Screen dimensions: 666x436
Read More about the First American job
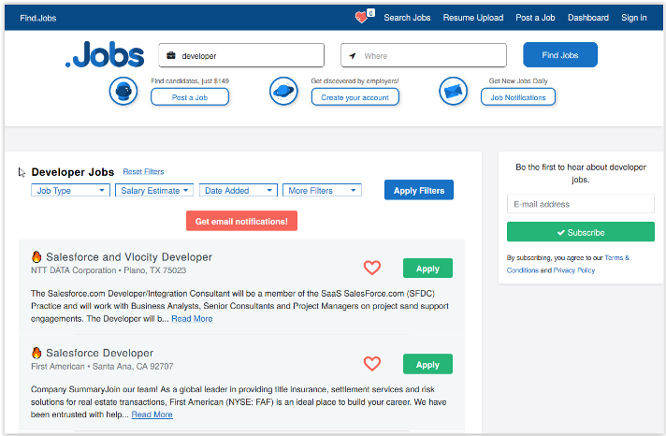(x=152, y=414)
